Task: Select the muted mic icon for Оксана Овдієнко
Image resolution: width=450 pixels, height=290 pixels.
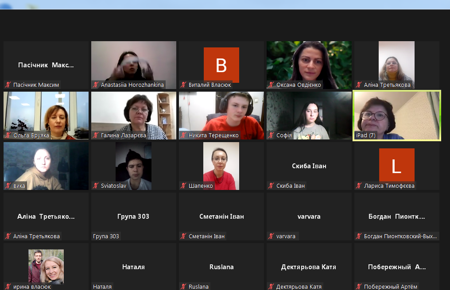Action: click(271, 85)
